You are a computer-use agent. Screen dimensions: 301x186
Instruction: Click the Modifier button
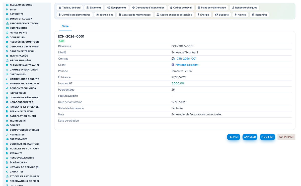[x=267, y=137]
